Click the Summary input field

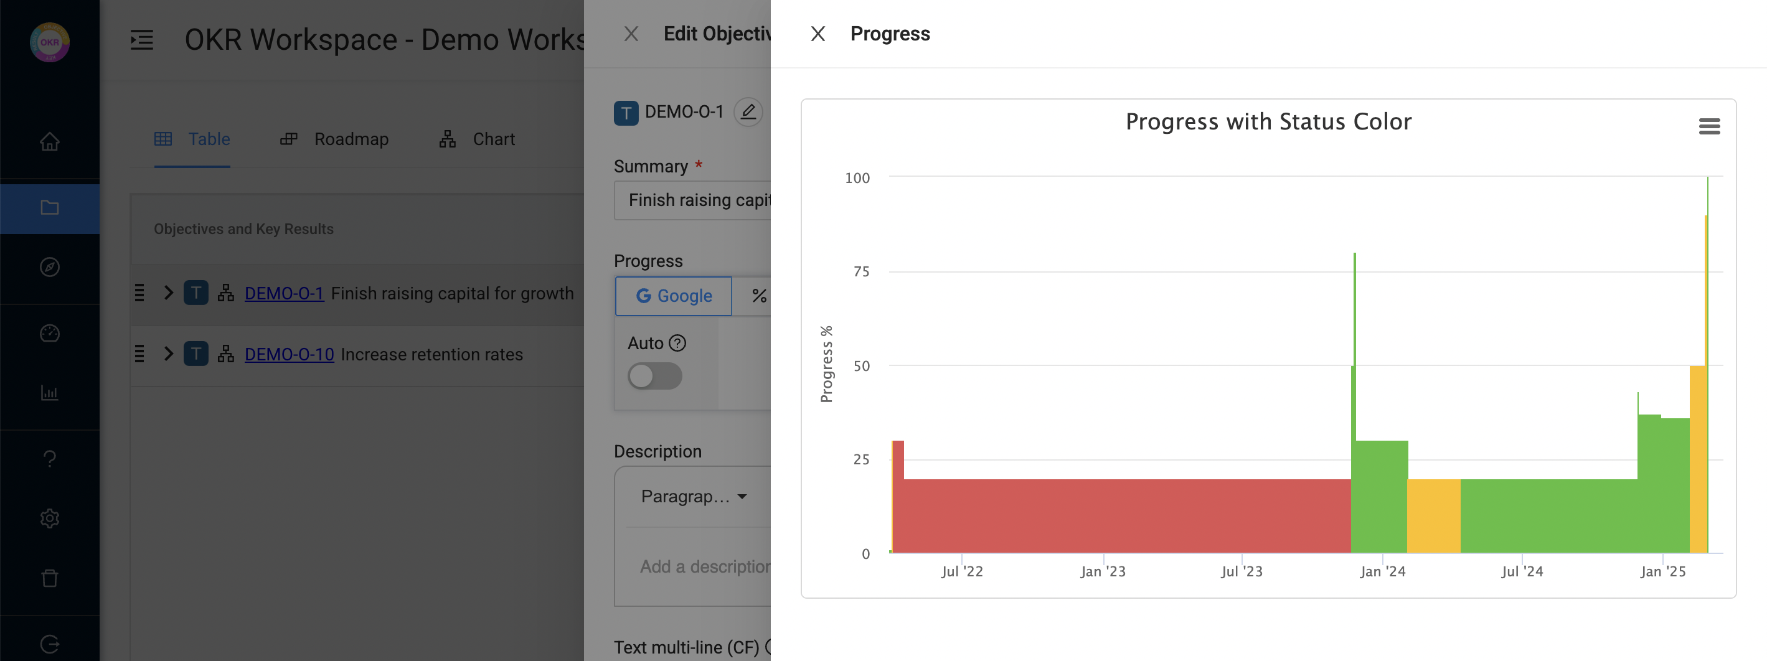click(x=693, y=200)
